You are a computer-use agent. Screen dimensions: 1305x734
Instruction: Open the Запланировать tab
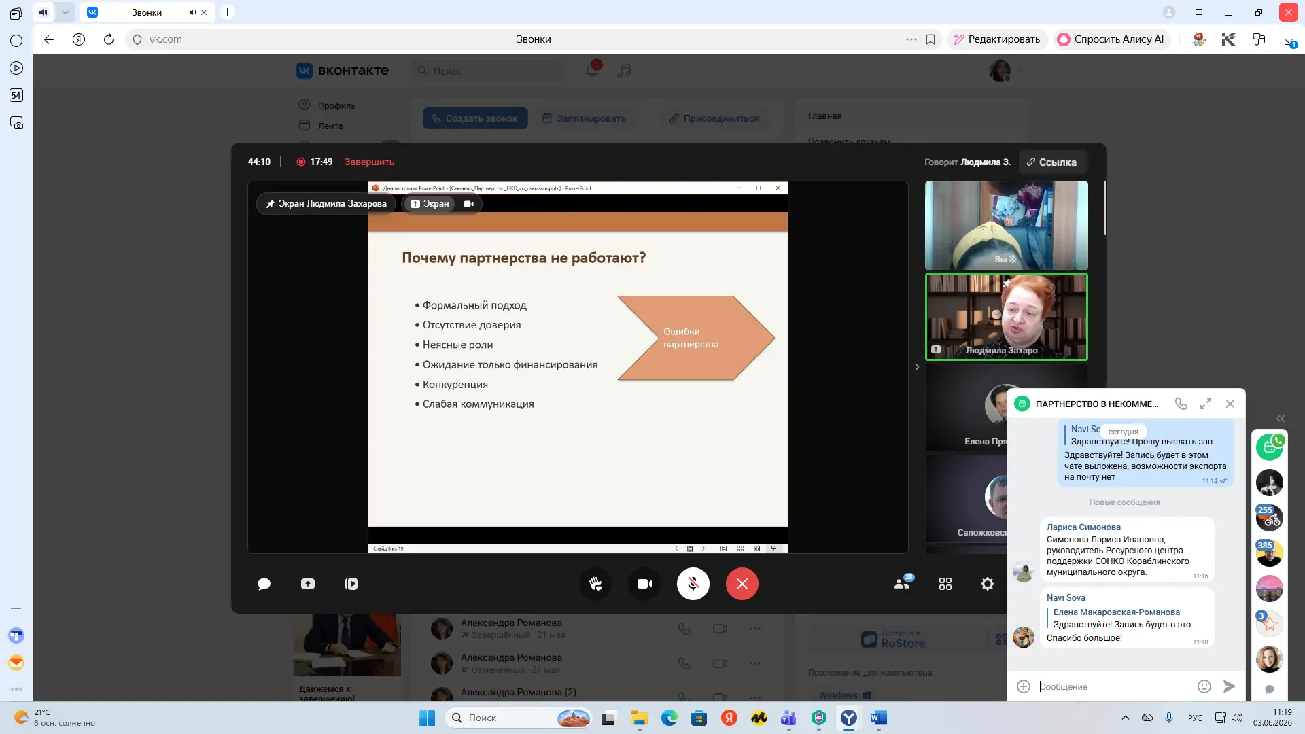pyautogui.click(x=585, y=118)
